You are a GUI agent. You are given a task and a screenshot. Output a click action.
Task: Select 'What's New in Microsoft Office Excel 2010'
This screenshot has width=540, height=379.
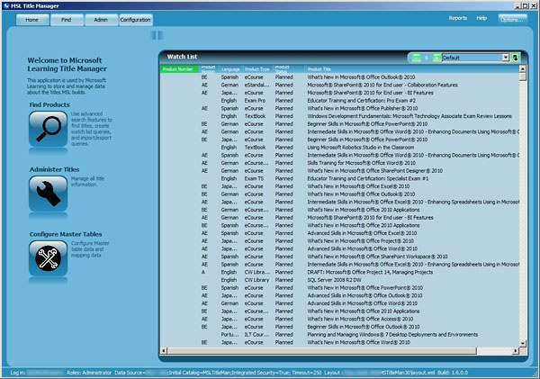340,186
